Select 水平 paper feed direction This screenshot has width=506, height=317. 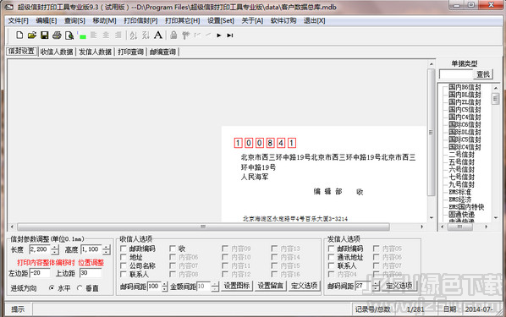click(x=52, y=288)
